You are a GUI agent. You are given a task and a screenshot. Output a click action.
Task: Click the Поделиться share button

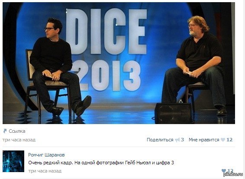[160, 140]
